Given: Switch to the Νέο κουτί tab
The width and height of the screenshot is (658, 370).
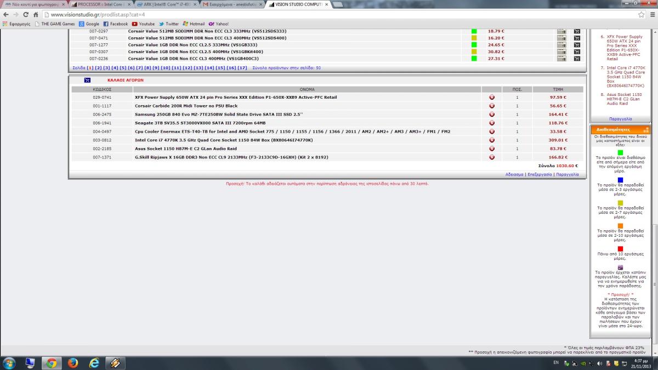Looking at the screenshot, I should (35, 4).
